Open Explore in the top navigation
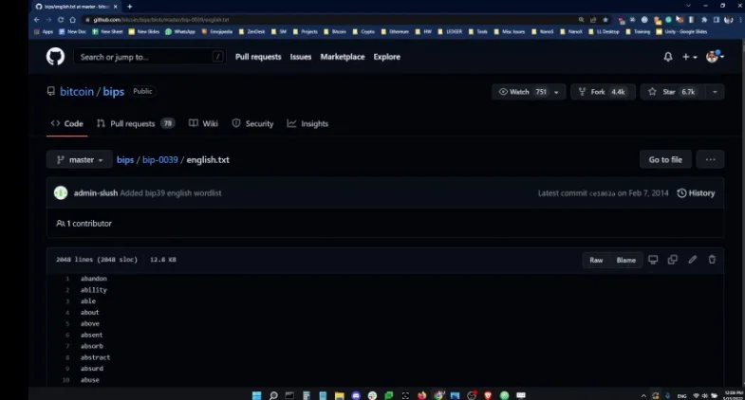Viewport: 745px width, 400px height. tap(387, 57)
